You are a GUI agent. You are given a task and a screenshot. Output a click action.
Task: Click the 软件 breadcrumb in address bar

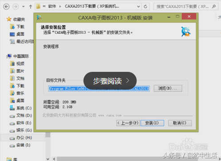tap(52, 6)
